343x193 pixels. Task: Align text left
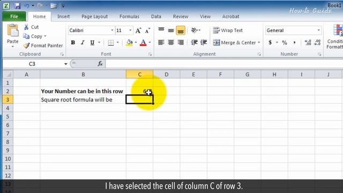click(161, 42)
